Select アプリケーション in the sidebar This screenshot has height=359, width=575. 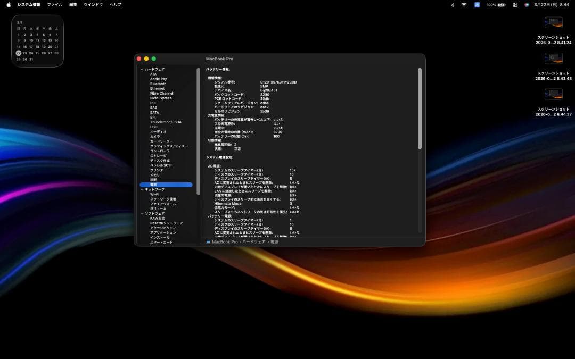point(163,232)
